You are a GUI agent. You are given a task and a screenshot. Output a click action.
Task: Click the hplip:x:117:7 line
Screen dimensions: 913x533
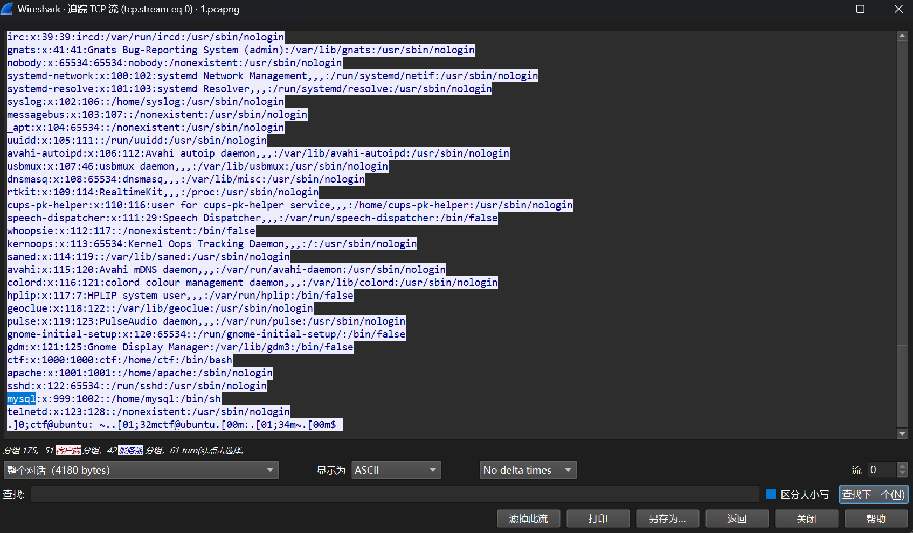[181, 296]
